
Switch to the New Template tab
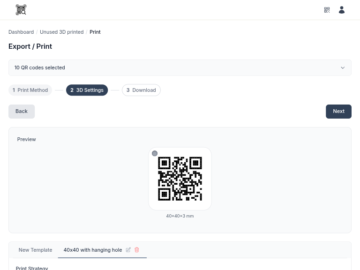[x=35, y=250]
